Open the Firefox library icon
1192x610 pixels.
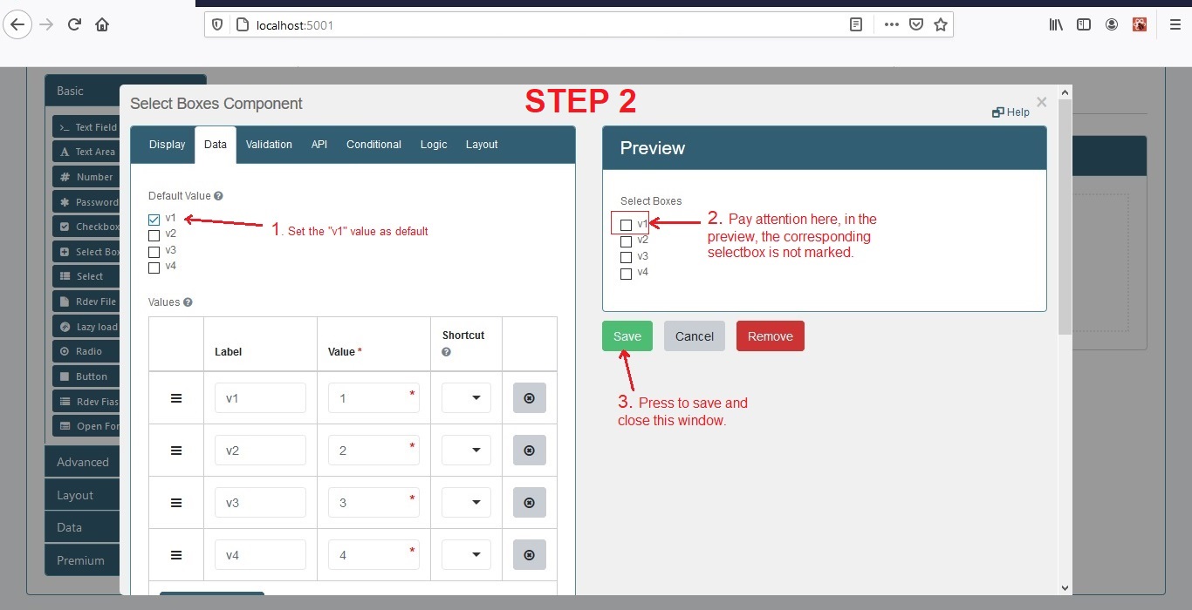pyautogui.click(x=1056, y=24)
